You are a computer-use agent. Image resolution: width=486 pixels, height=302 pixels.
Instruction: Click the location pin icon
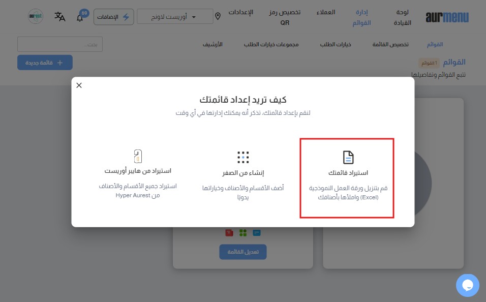[218, 16]
